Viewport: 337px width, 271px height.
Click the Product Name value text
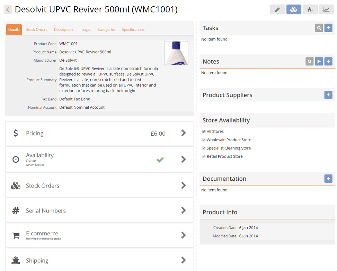(85, 52)
